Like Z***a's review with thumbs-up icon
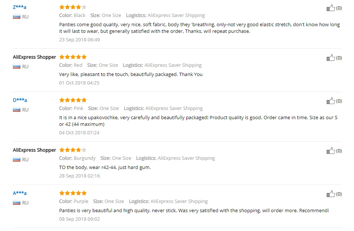The height and width of the screenshot is (231, 354). point(331,8)
